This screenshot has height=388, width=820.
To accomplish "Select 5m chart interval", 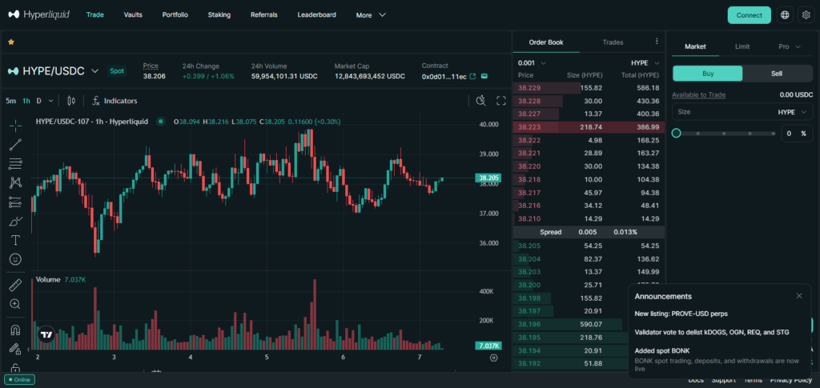I will (x=10, y=101).
